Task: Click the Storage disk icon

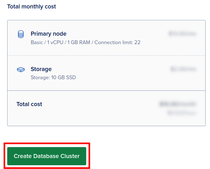Action: point(21,69)
